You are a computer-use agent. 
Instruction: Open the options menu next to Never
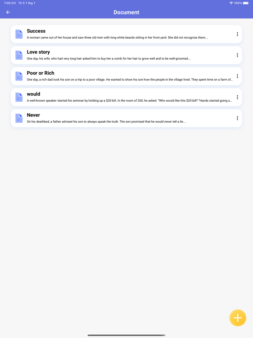(237, 118)
